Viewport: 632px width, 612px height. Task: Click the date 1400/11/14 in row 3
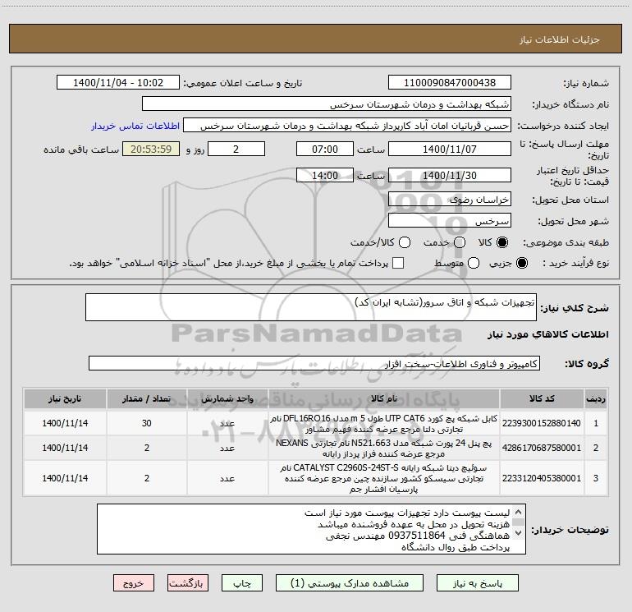[65, 478]
